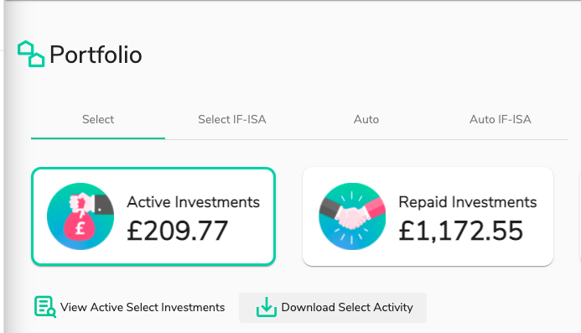Switch to the Select tab
The image size is (581, 333).
pos(98,119)
